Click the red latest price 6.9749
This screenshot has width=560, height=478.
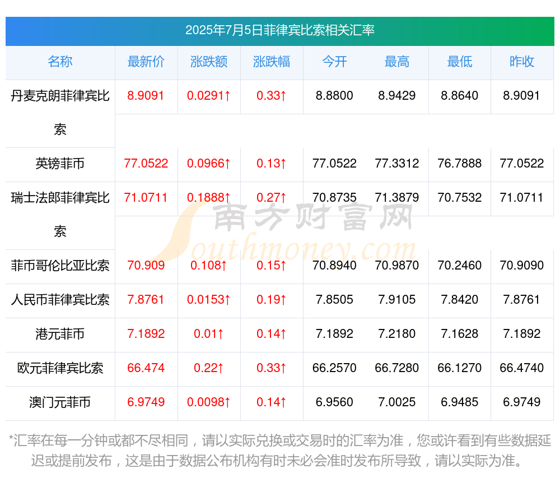[146, 402]
